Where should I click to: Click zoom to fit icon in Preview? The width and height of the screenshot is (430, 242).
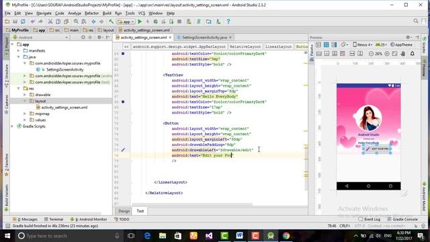point(394,54)
